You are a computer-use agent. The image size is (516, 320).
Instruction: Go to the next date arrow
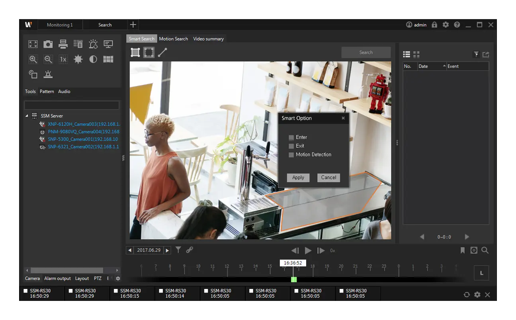(168, 250)
